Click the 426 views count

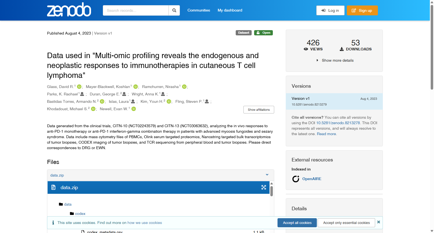point(313,43)
